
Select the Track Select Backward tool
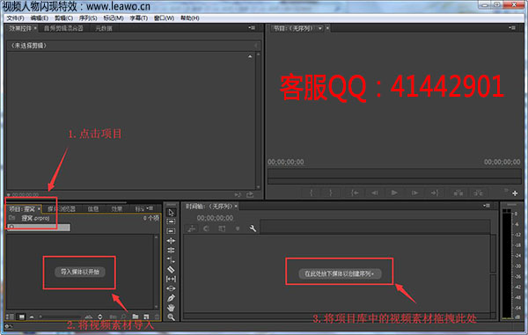point(171,231)
